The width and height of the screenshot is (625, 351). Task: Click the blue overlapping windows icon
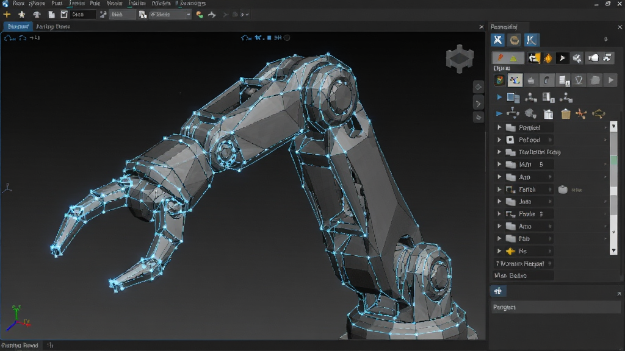tap(513, 97)
